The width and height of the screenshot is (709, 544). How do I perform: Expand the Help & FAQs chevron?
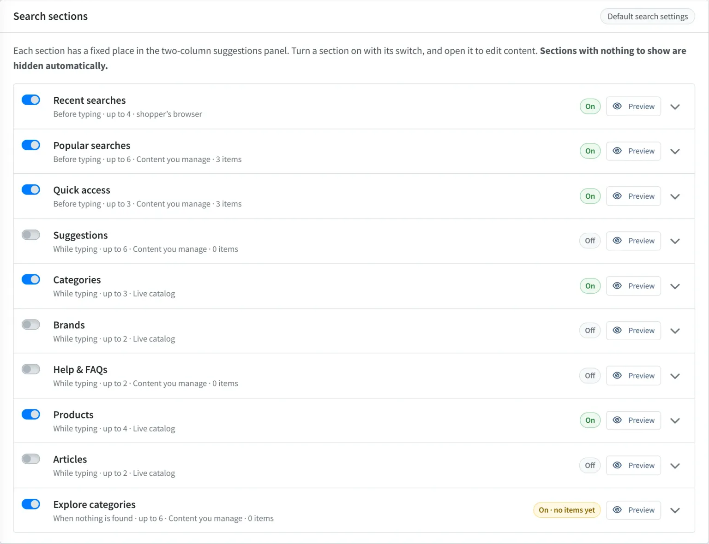[x=675, y=376]
